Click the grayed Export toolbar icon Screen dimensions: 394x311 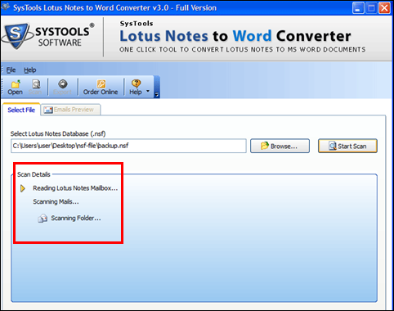(62, 88)
